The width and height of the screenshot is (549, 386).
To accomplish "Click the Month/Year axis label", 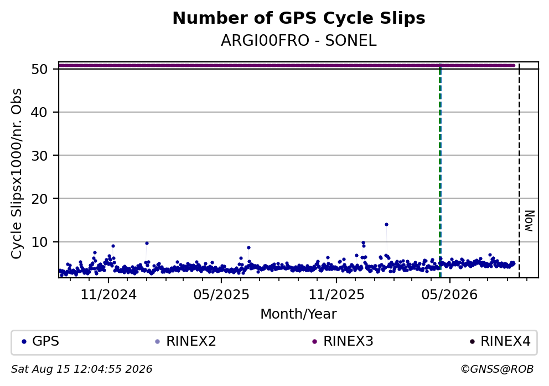I will 299,314.
